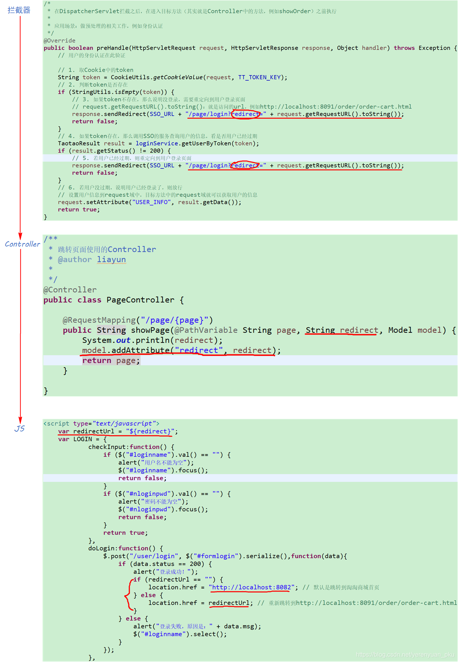This screenshot has height=662, width=458.
Task: Click the $("#loginname").select() line
Action: click(x=180, y=634)
